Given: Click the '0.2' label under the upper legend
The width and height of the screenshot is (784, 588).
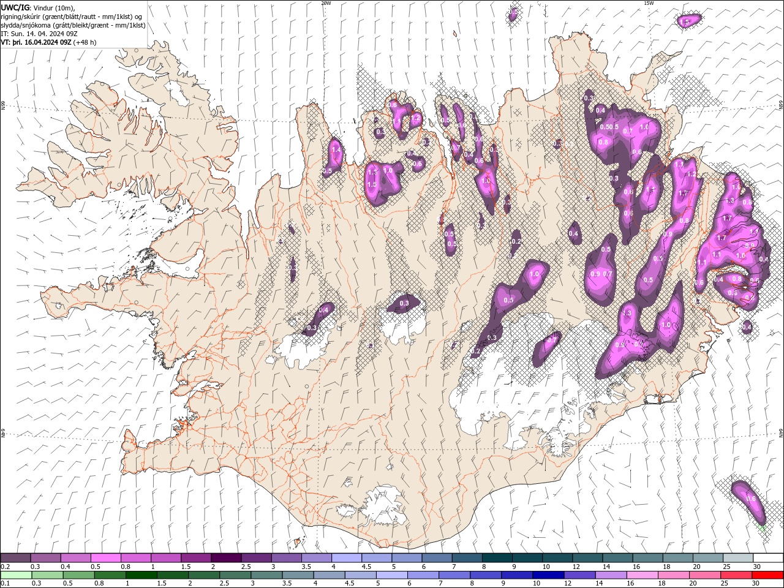Looking at the screenshot, I should [5, 567].
